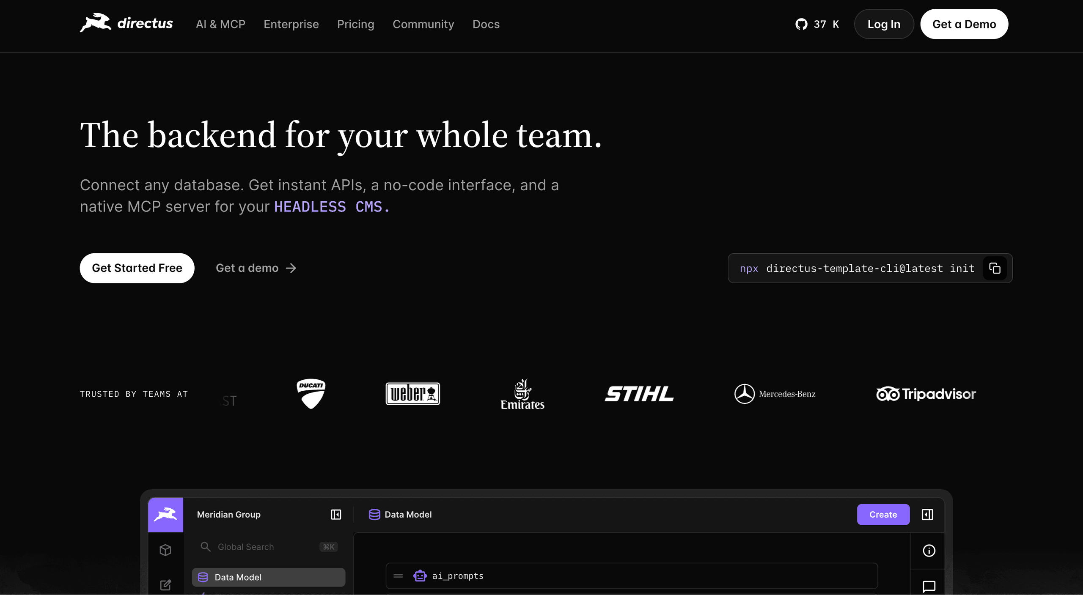Viewport: 1083px width, 595px height.
Task: Open the AI & MCP menu
Action: coord(220,24)
